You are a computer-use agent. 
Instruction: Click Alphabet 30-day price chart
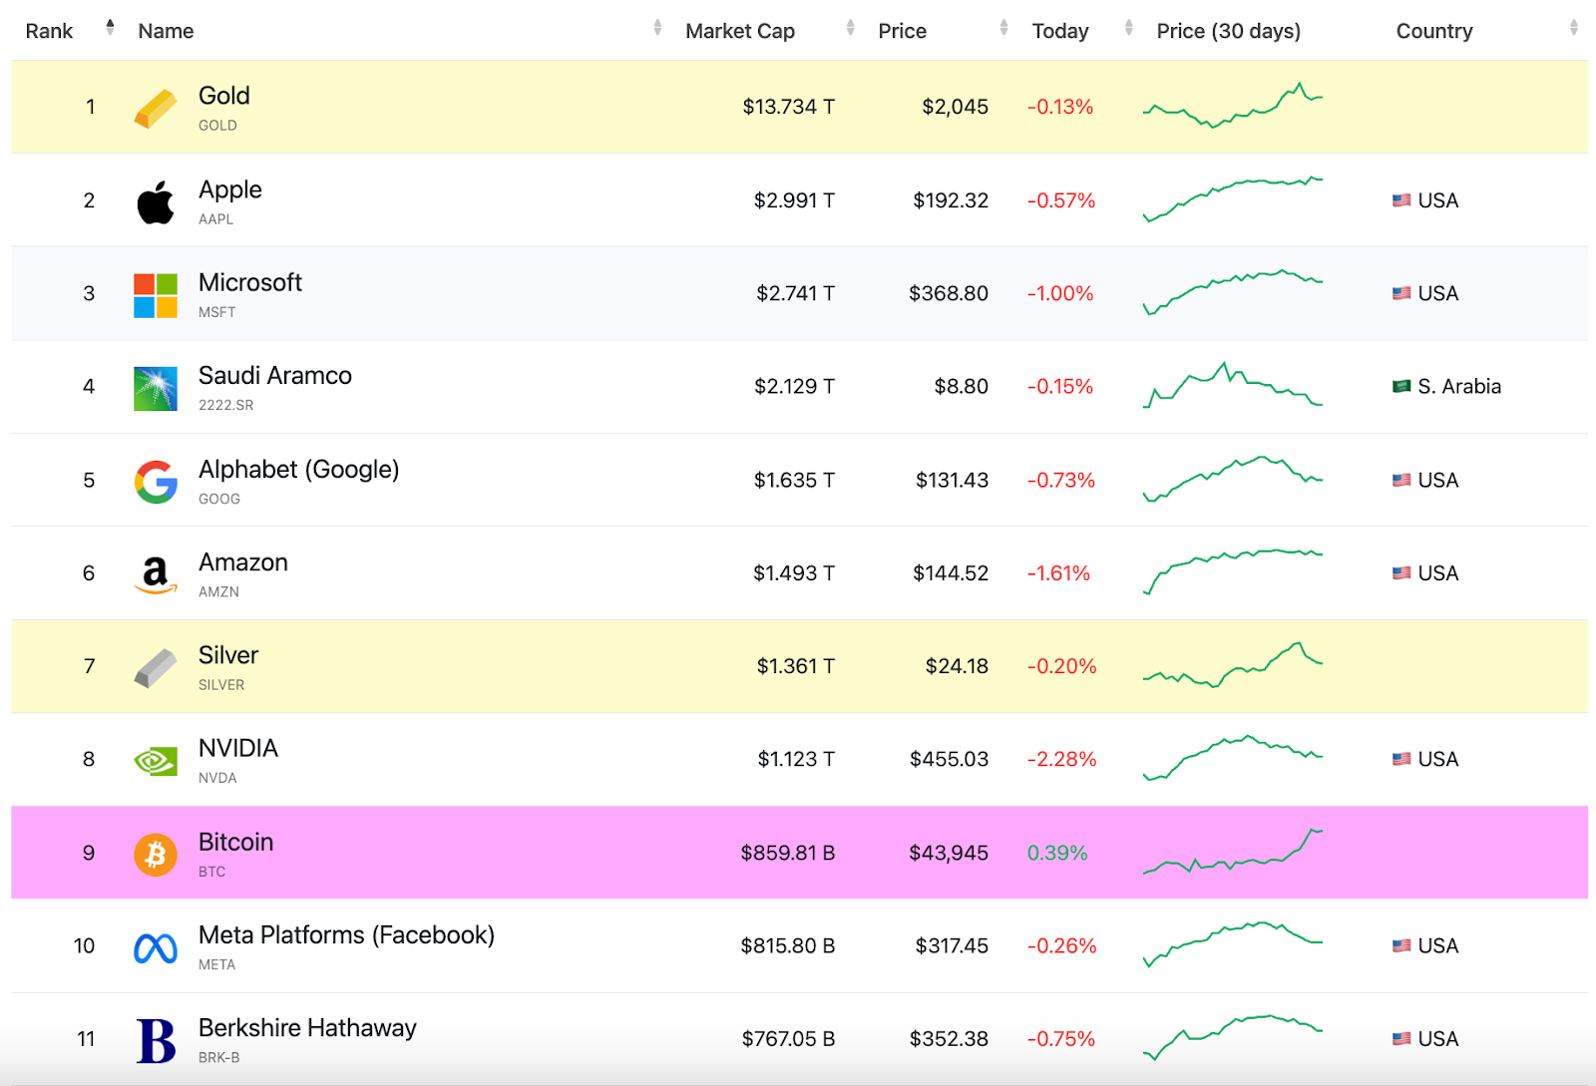(x=1233, y=479)
